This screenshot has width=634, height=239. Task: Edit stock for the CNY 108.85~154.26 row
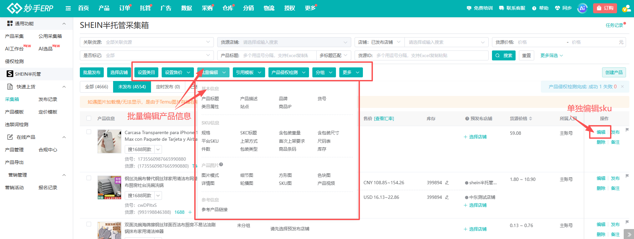coord(447,183)
